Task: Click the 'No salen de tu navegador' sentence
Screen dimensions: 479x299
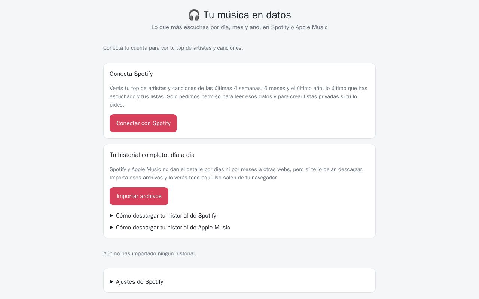Action: [247, 178]
